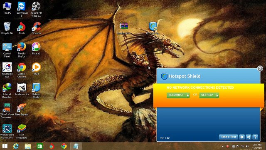The width and height of the screenshot is (266, 150).
Task: Select the Xilisoft Video Converter shortcut
Action: tap(7, 111)
